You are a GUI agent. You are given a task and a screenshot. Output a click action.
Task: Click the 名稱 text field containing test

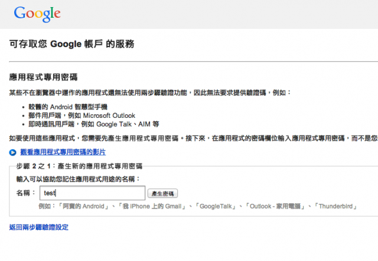[92, 193]
